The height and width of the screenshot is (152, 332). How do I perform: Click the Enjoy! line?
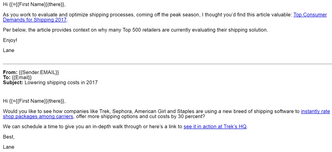click(10, 40)
